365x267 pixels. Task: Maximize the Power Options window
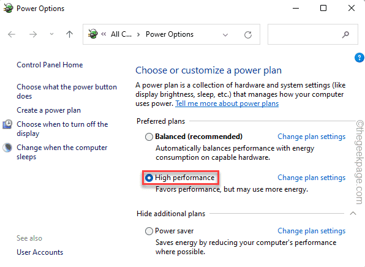pyautogui.click(x=323, y=8)
